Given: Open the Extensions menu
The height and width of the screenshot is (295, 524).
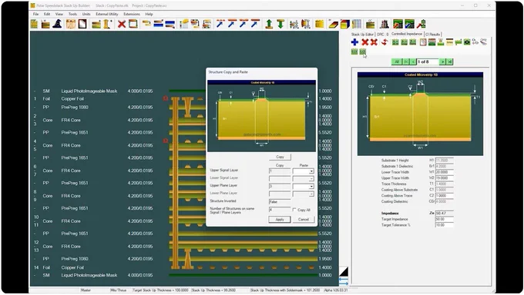Looking at the screenshot, I should [x=132, y=14].
